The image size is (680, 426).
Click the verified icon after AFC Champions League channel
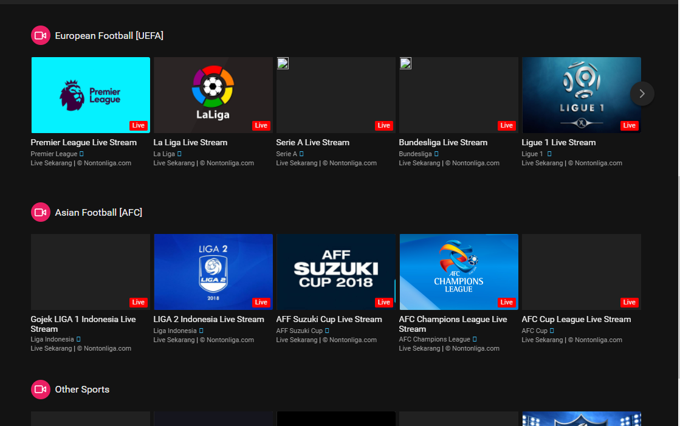click(475, 339)
